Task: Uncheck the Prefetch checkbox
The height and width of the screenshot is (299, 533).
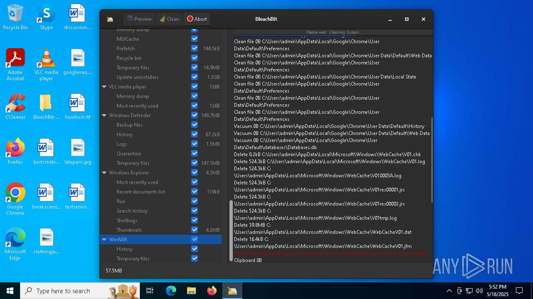Action: 194,48
